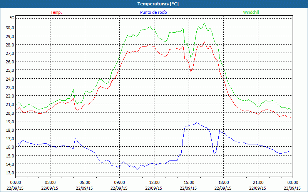Click the 27,0 y-axis value

tap(10, 53)
